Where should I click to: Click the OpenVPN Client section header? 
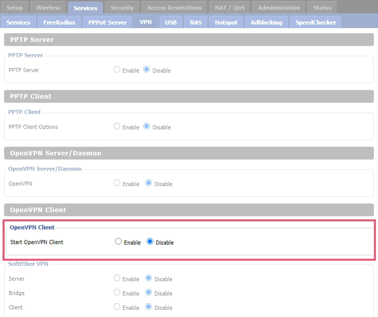pyautogui.click(x=189, y=210)
